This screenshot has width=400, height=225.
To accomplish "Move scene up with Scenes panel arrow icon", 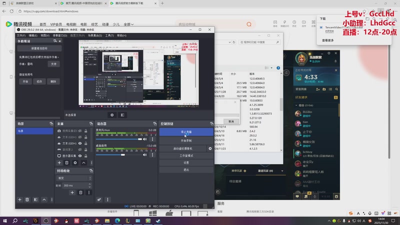I will (x=44, y=199).
